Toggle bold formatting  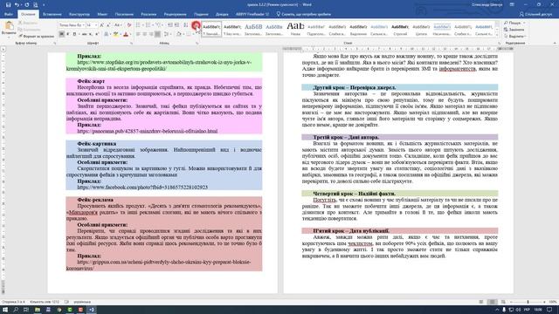tap(61, 34)
